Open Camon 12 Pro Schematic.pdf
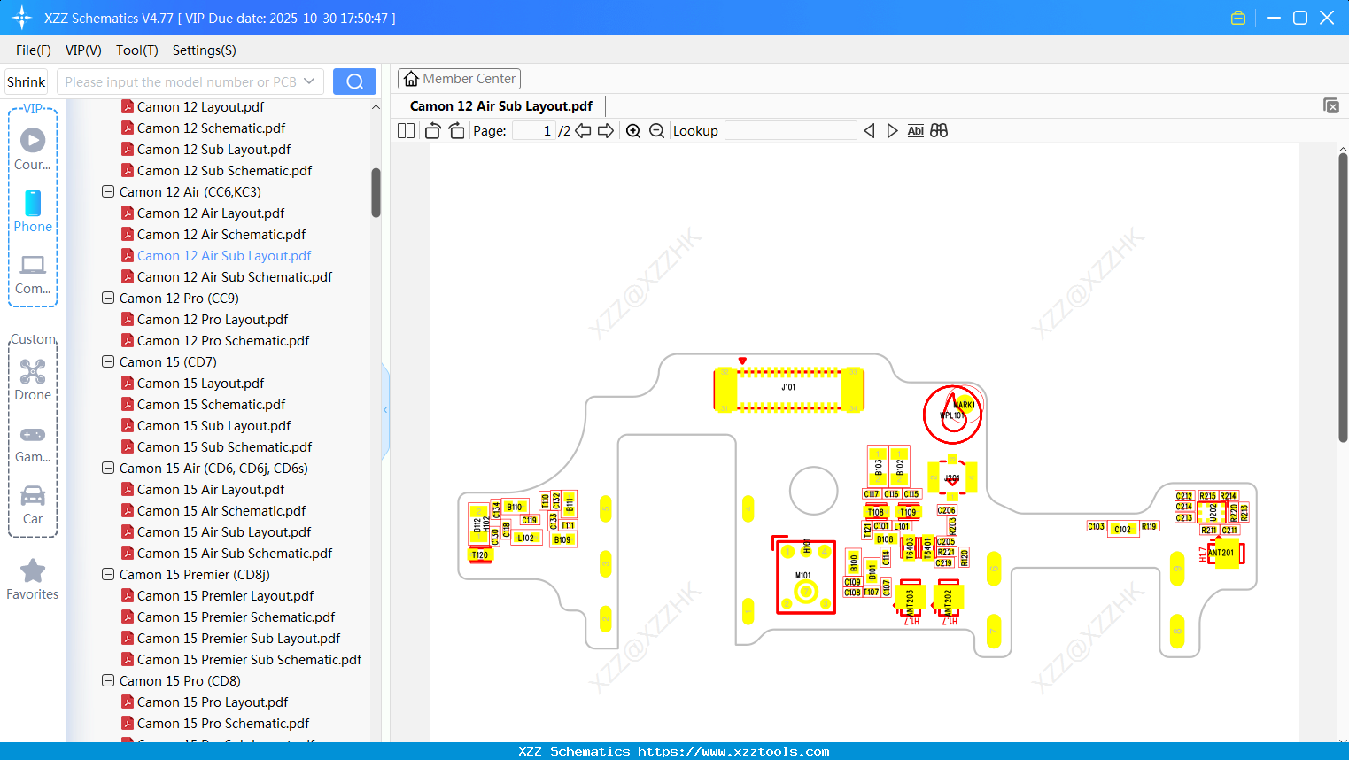 [223, 340]
